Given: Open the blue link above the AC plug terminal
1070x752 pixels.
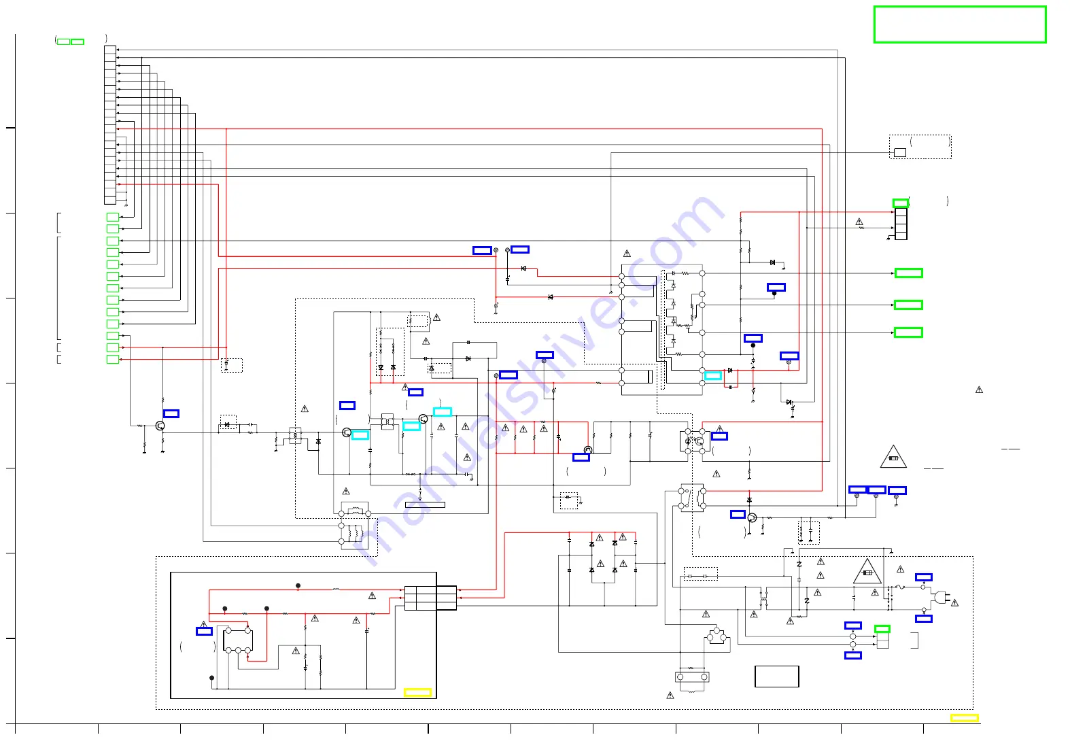Looking at the screenshot, I should tap(923, 577).
